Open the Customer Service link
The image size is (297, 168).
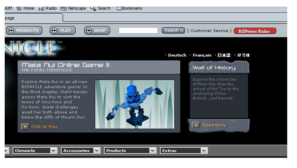coord(209,30)
